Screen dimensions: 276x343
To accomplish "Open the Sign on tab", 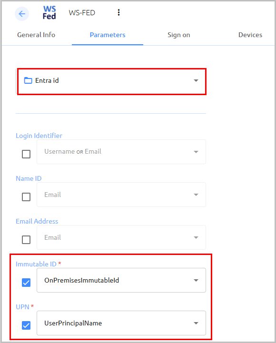I will click(179, 35).
